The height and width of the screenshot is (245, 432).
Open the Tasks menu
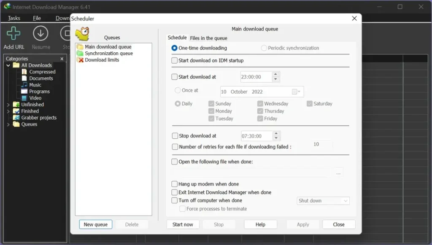(x=13, y=18)
